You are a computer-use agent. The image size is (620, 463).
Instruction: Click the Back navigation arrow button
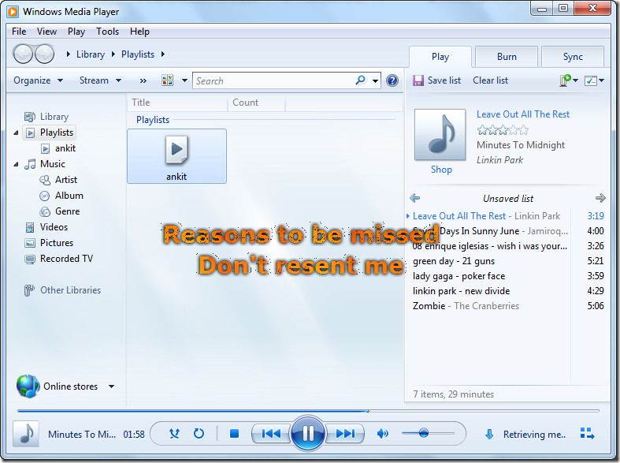coord(23,54)
